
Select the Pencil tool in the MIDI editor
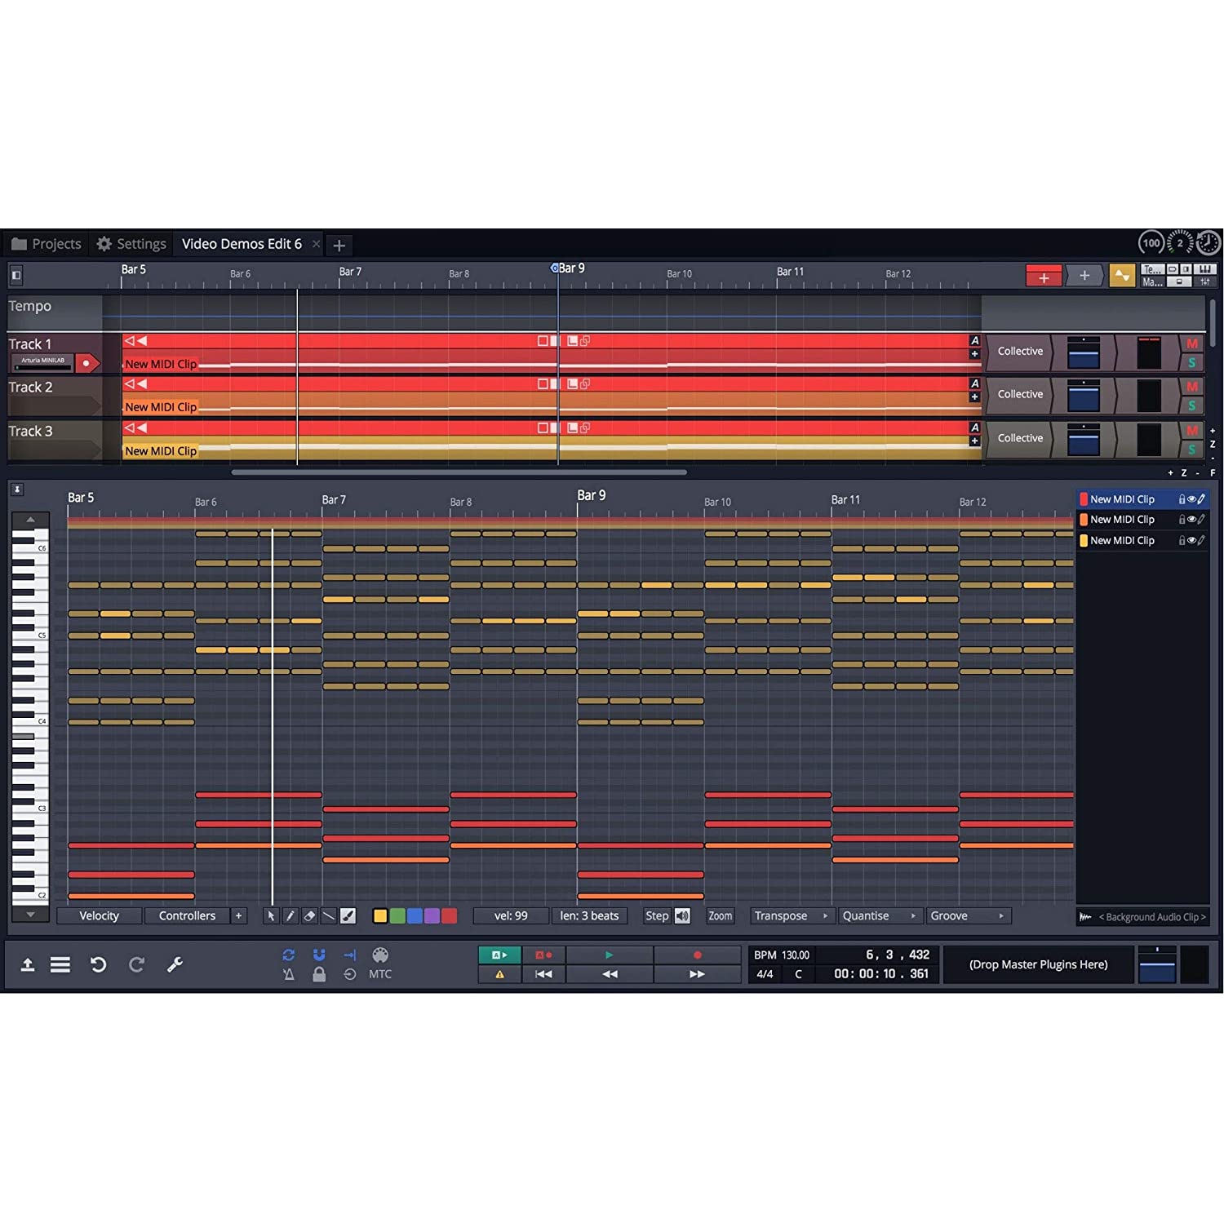click(x=290, y=916)
